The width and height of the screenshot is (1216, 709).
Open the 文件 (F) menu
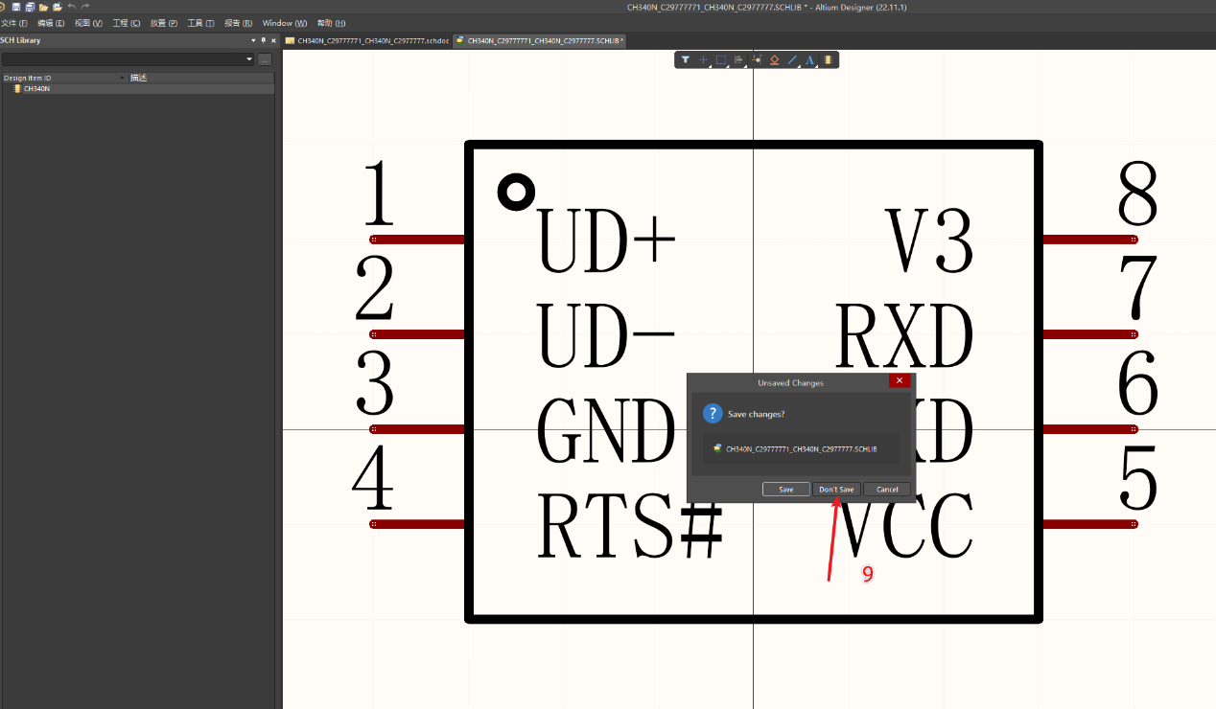point(14,23)
